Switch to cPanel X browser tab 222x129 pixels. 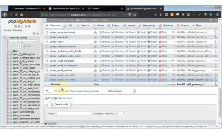click(x=105, y=8)
